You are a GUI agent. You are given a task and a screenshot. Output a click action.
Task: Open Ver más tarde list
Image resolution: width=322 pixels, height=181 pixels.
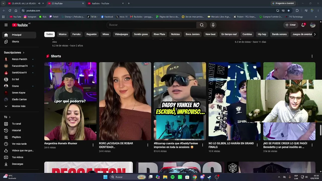click(x=19, y=144)
